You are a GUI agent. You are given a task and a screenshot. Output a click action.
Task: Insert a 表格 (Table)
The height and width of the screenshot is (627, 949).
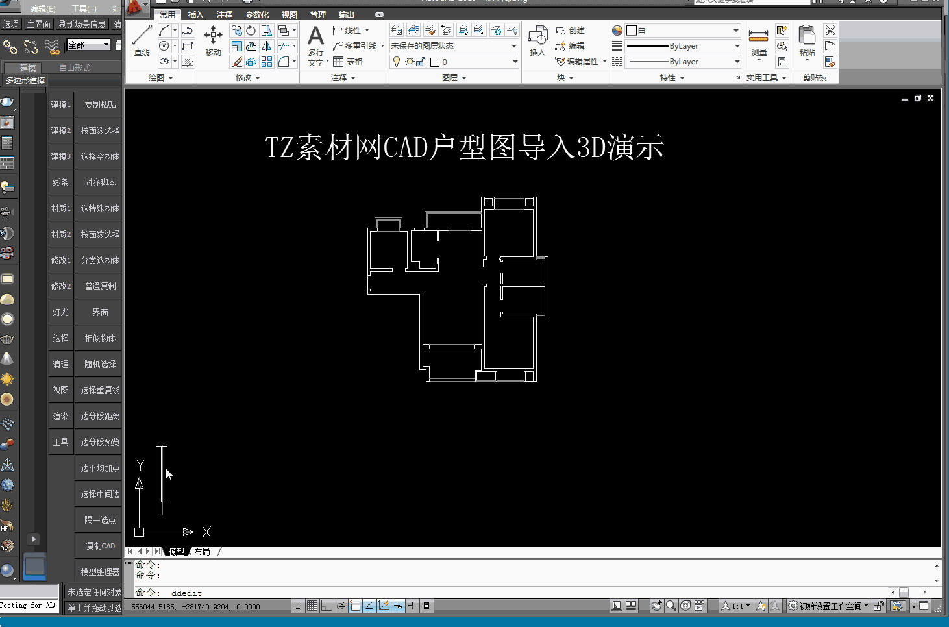point(348,62)
